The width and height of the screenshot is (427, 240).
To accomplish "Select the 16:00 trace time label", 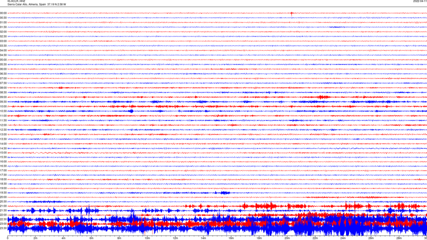I will pyautogui.click(x=3, y=162).
